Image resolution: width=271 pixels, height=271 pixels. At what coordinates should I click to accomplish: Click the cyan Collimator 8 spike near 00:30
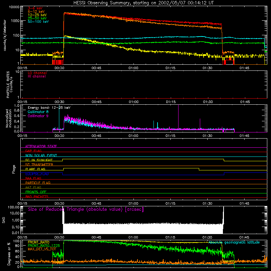59,117
